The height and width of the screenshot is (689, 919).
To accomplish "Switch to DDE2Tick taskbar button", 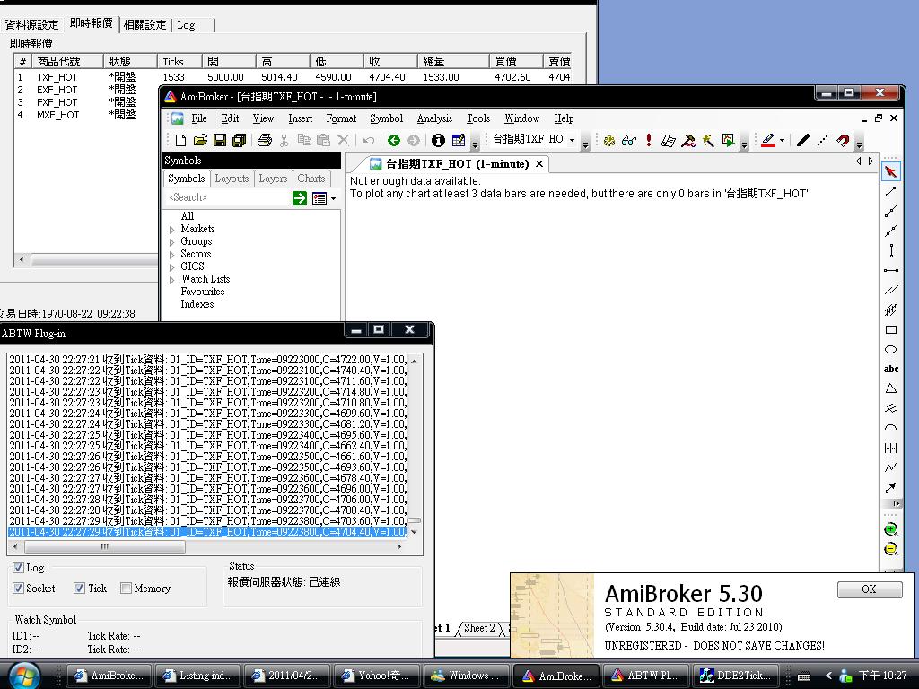I will [738, 676].
